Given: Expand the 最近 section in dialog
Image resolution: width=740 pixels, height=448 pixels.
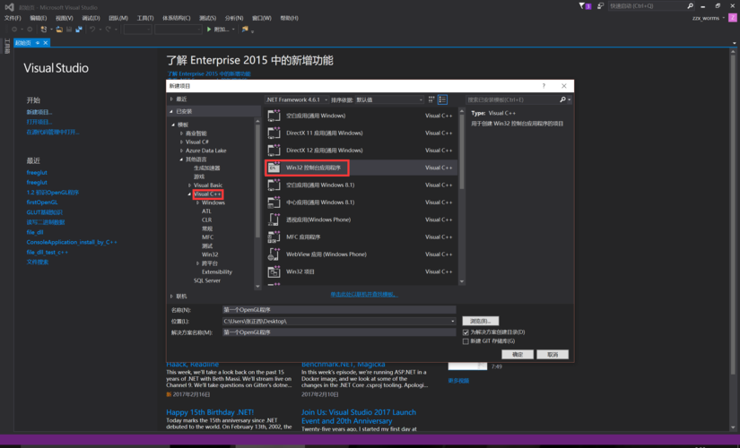Looking at the screenshot, I should point(172,99).
